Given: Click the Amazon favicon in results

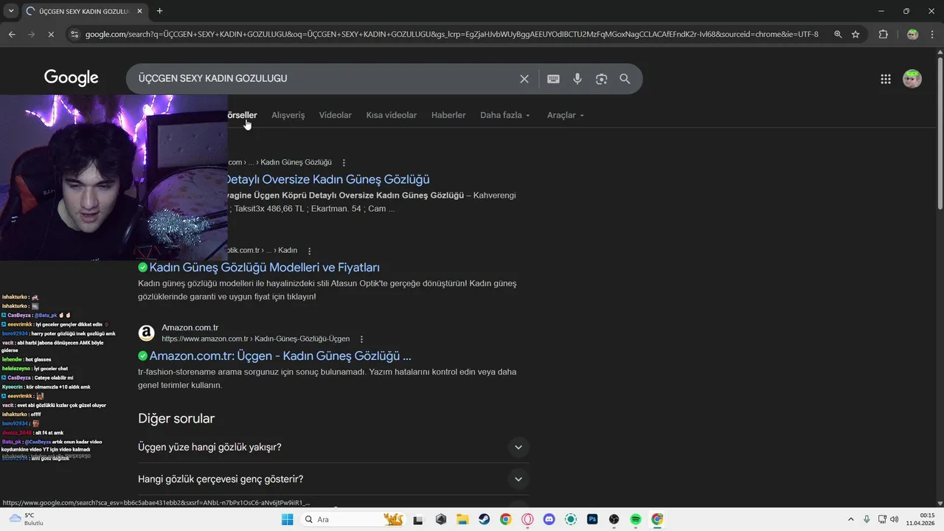Looking at the screenshot, I should click(147, 333).
